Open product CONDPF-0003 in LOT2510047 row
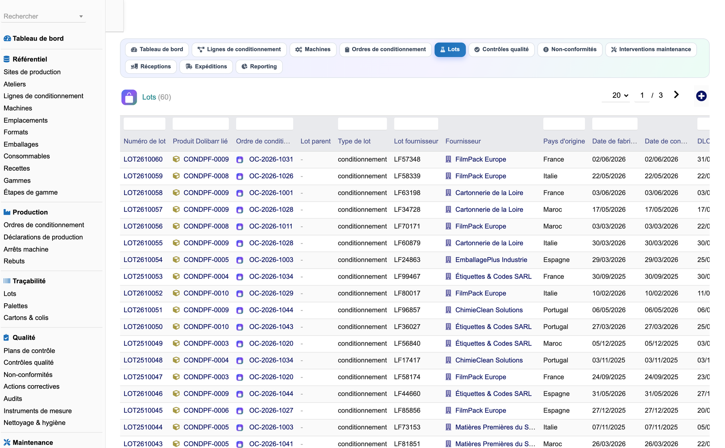 pos(206,377)
